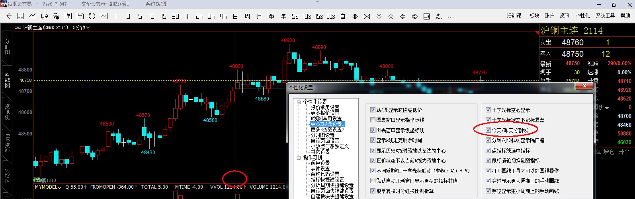Open the three-dot more options icon
This screenshot has height=199, width=635.
click(x=451, y=17)
